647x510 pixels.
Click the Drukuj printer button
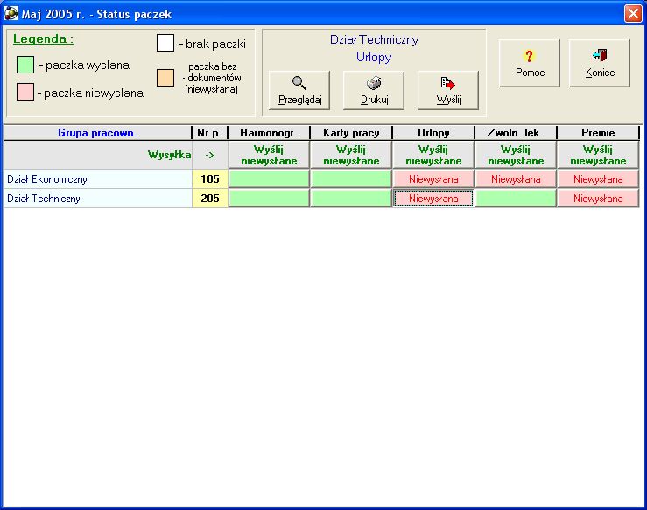(x=374, y=90)
